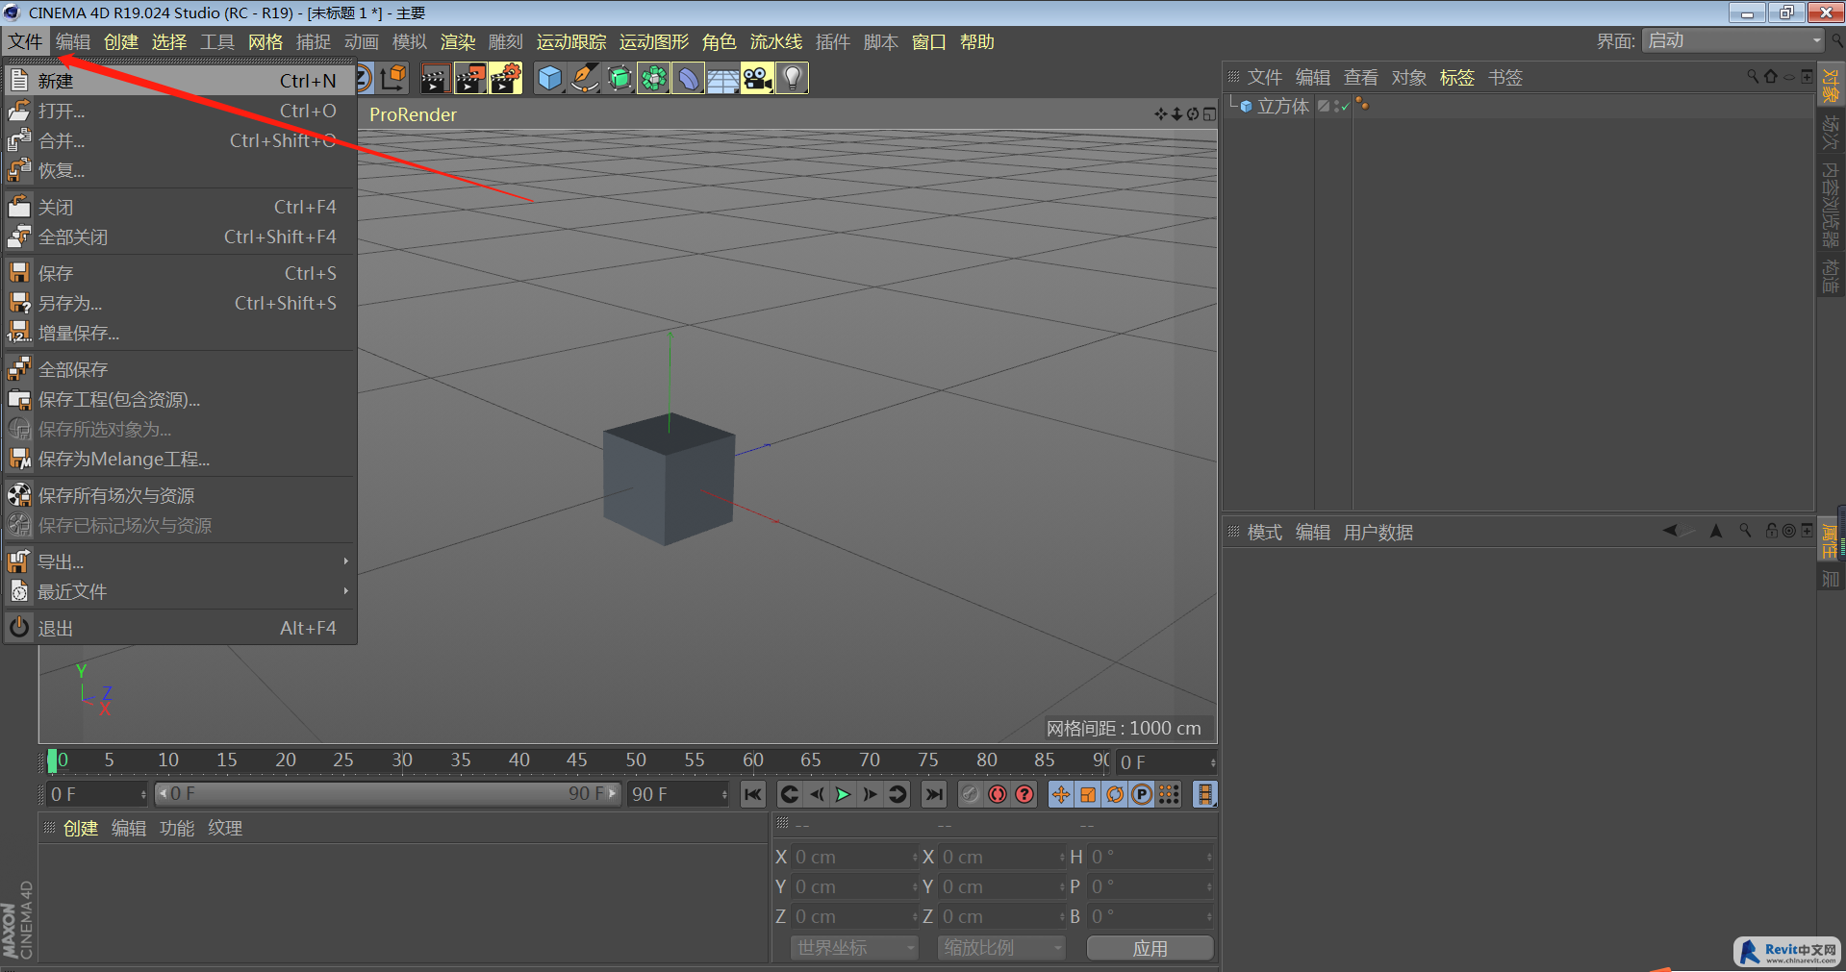The image size is (1846, 972).
Task: Switch to the 对象 side tab
Action: click(1831, 86)
